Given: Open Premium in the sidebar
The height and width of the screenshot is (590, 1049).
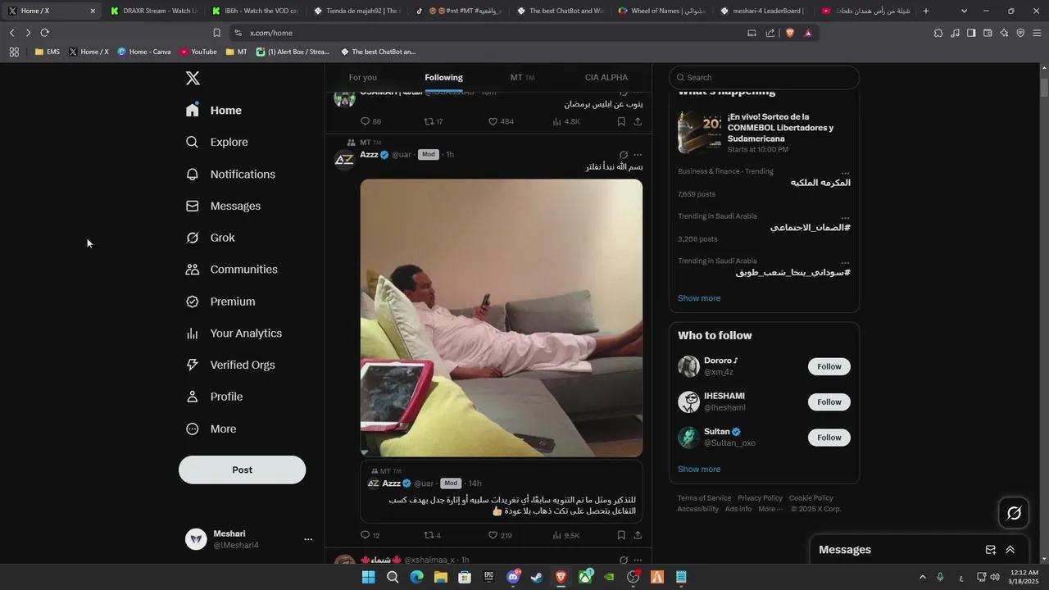Looking at the screenshot, I should [220, 301].
